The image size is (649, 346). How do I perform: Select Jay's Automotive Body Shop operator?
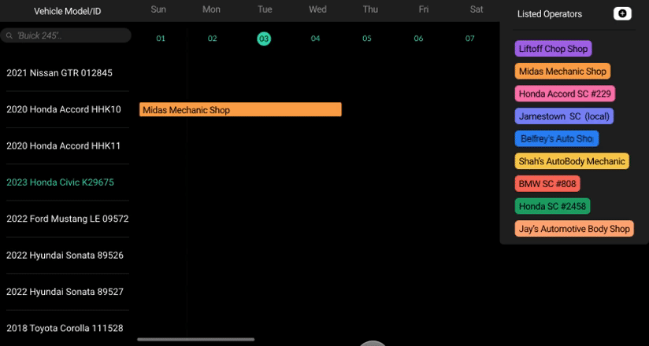[x=574, y=229]
